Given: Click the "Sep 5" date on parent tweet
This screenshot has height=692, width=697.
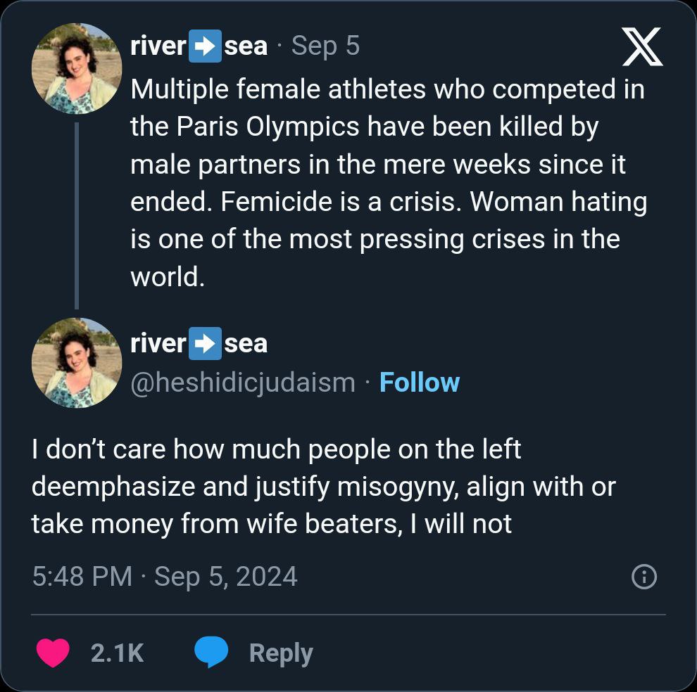Looking at the screenshot, I should coord(325,46).
